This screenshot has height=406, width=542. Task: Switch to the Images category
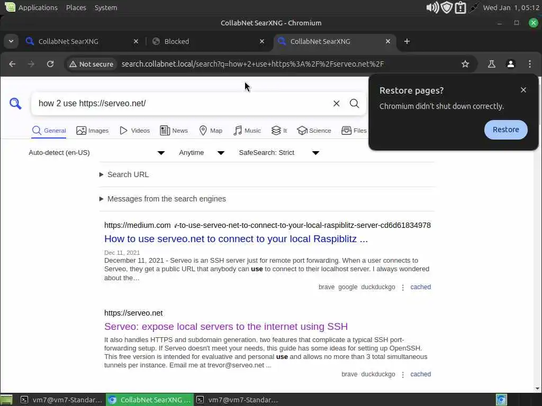coord(92,131)
